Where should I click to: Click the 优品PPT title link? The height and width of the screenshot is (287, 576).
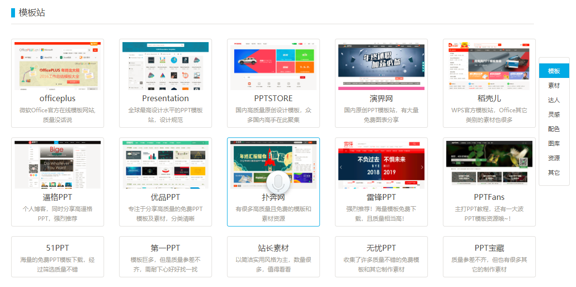pyautogui.click(x=166, y=197)
